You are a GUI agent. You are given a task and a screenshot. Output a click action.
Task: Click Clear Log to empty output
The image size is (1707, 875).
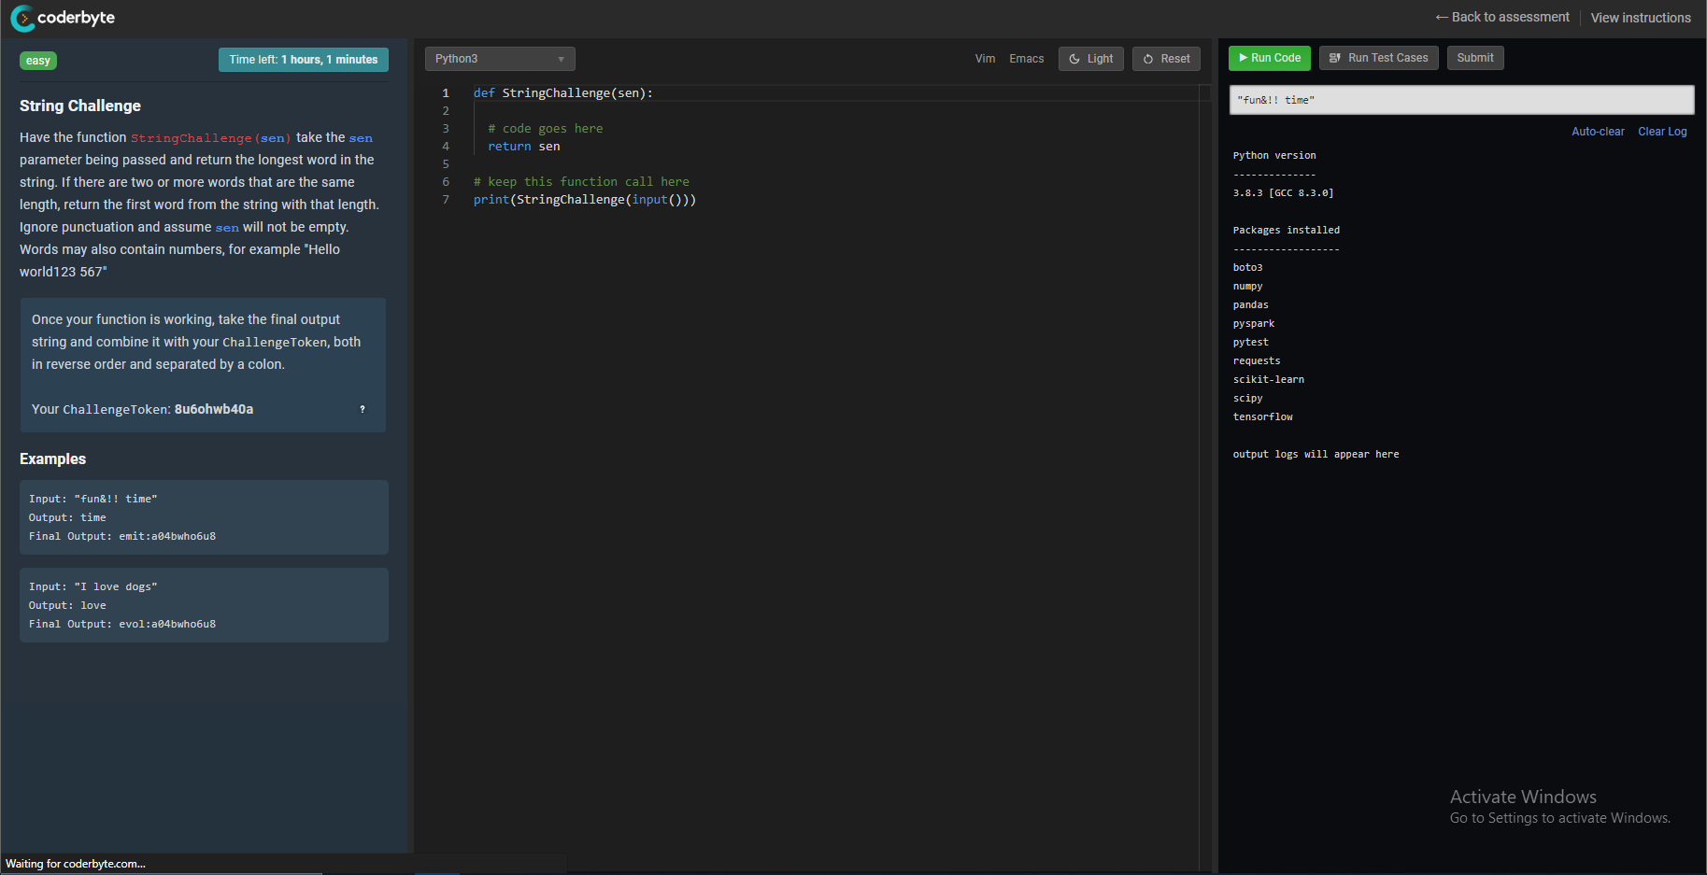click(x=1661, y=131)
